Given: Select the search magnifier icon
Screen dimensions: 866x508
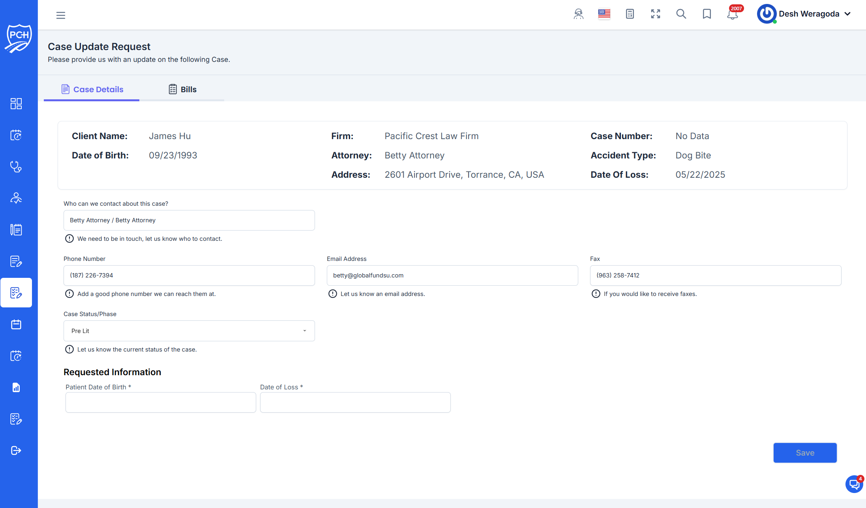Looking at the screenshot, I should [681, 14].
